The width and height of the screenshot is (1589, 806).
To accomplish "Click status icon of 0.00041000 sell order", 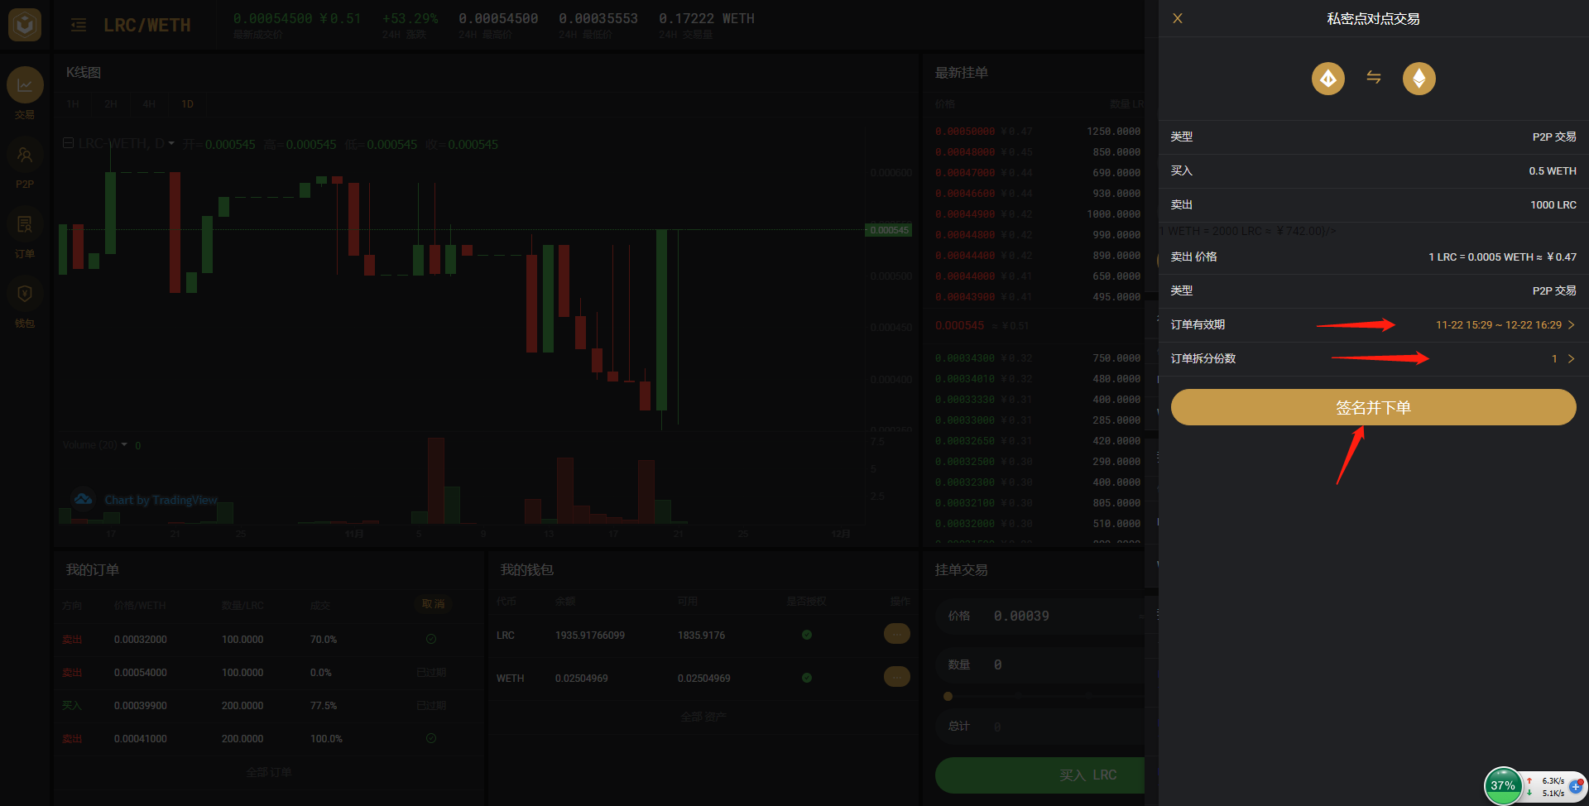I will (x=431, y=738).
